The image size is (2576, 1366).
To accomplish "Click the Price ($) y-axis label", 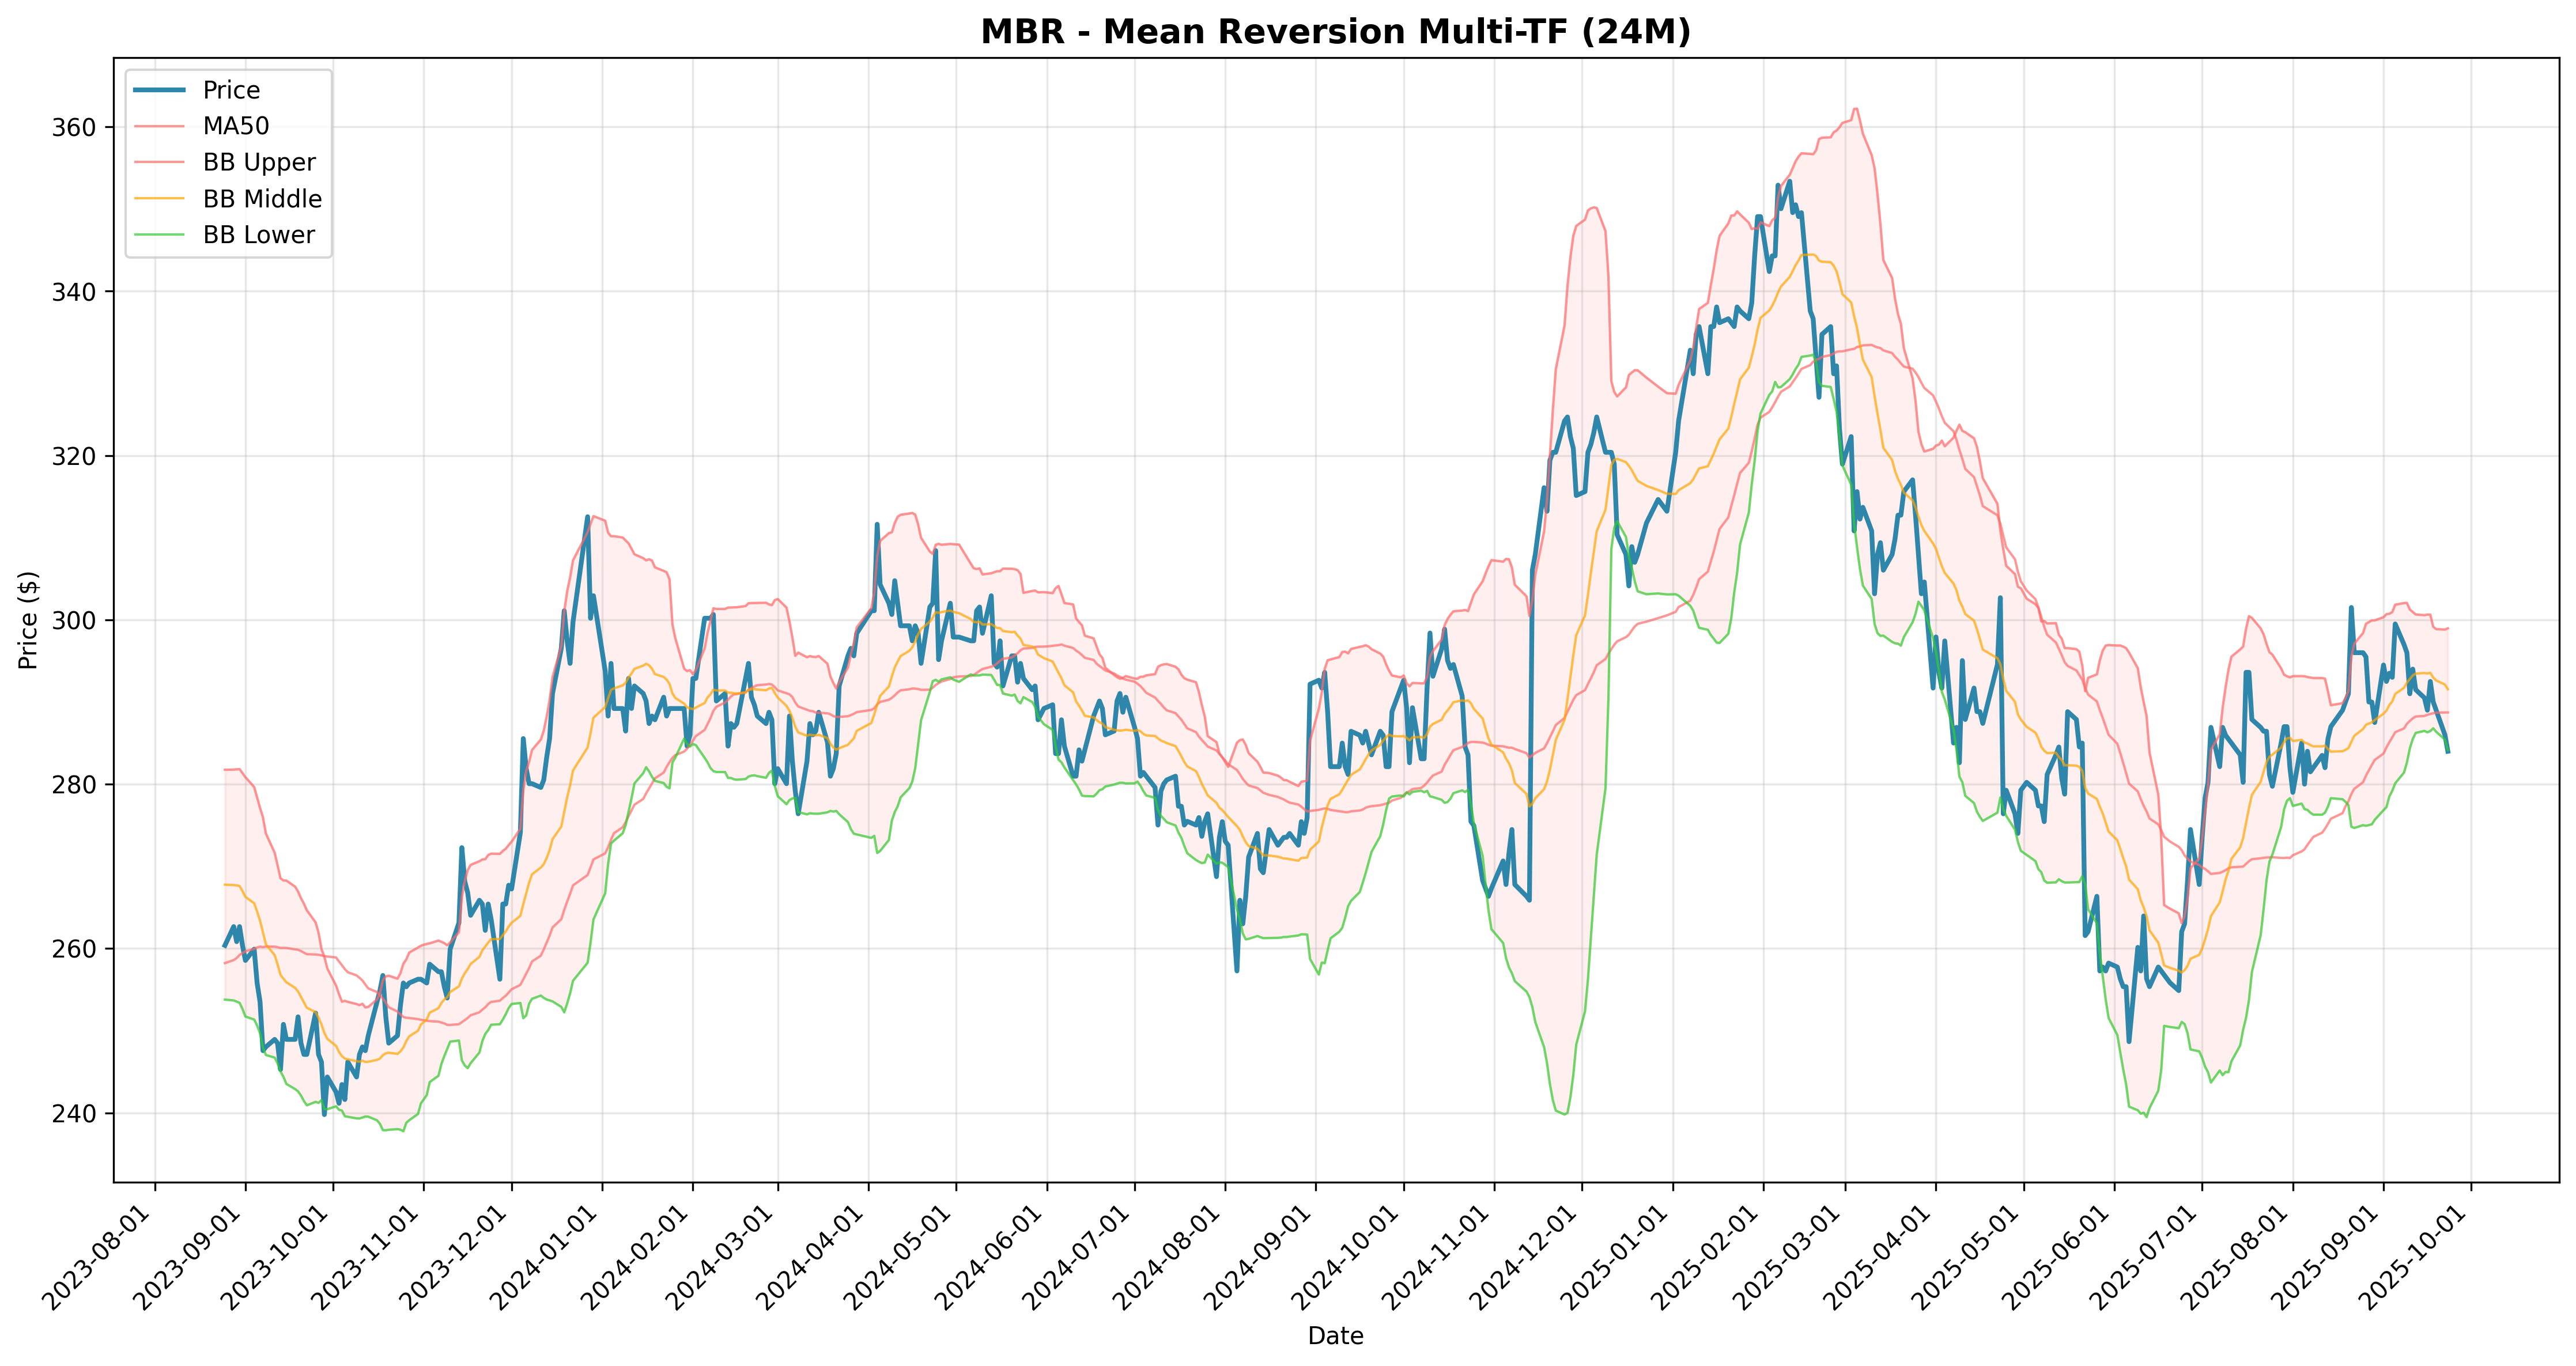I will coord(28,620).
